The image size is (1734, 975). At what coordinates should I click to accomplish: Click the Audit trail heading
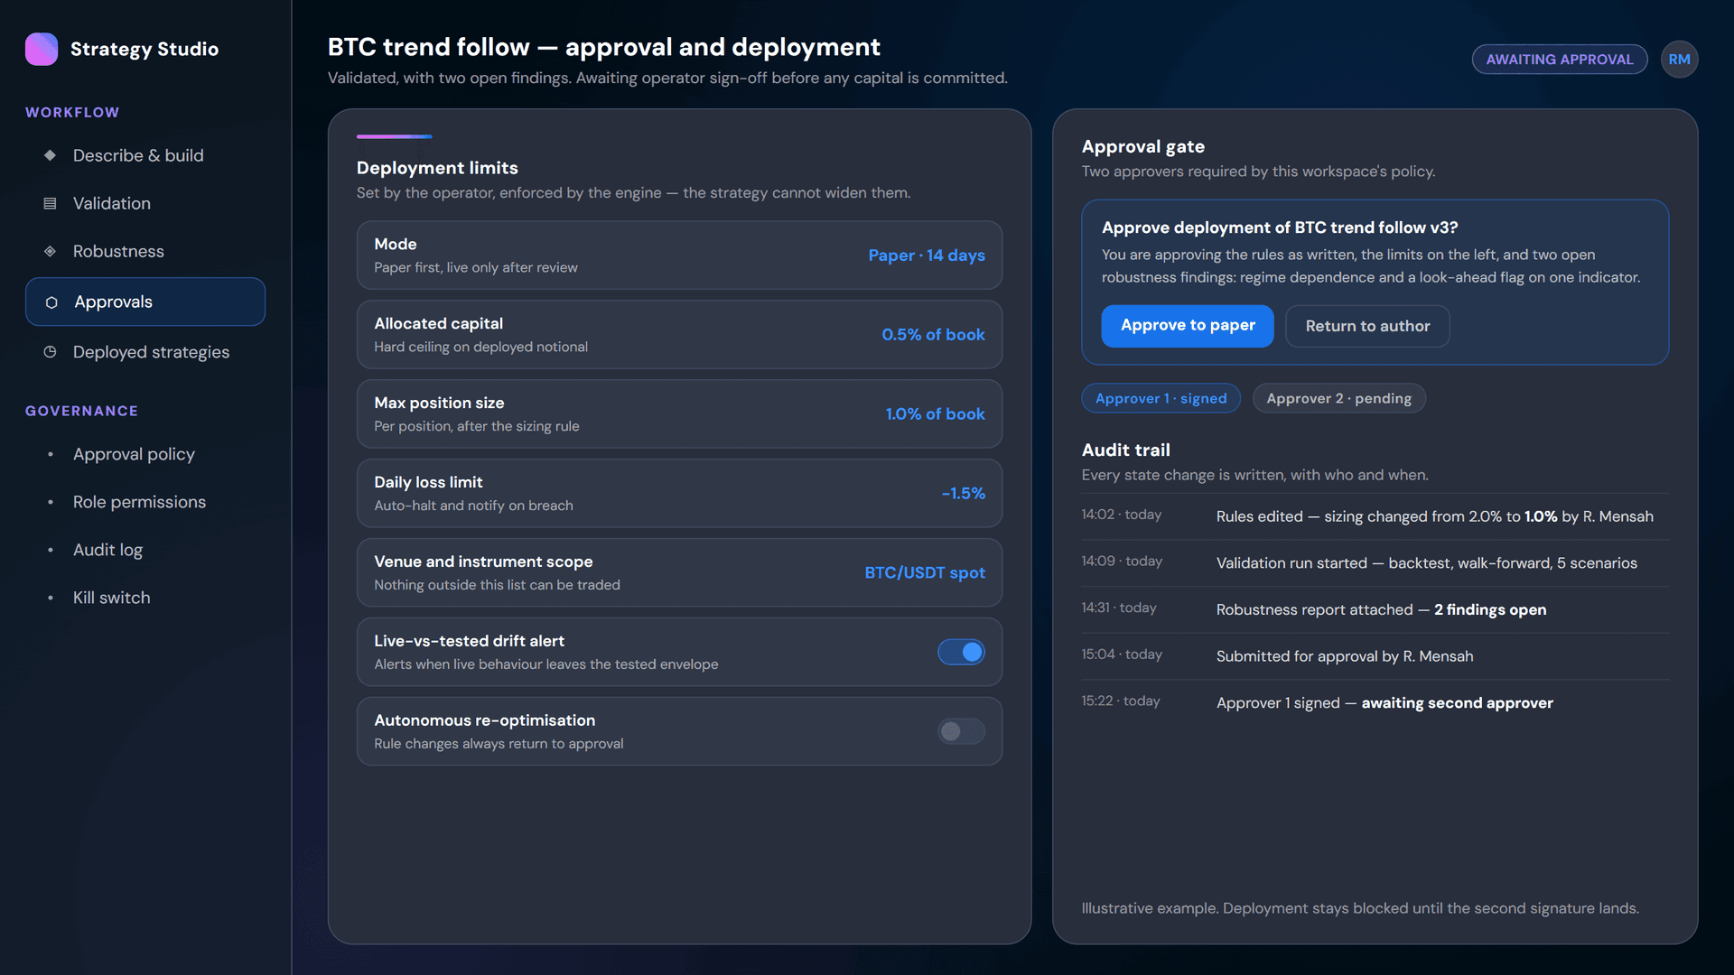1125,450
